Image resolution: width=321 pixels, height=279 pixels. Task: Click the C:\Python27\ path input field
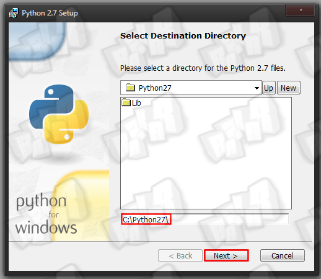[x=204, y=219]
